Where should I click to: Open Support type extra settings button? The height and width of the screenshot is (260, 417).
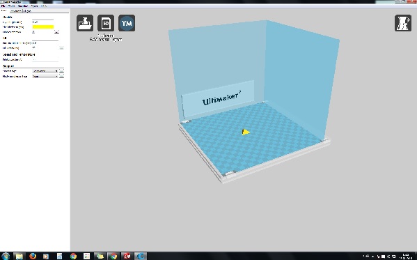pyautogui.click(x=61, y=71)
